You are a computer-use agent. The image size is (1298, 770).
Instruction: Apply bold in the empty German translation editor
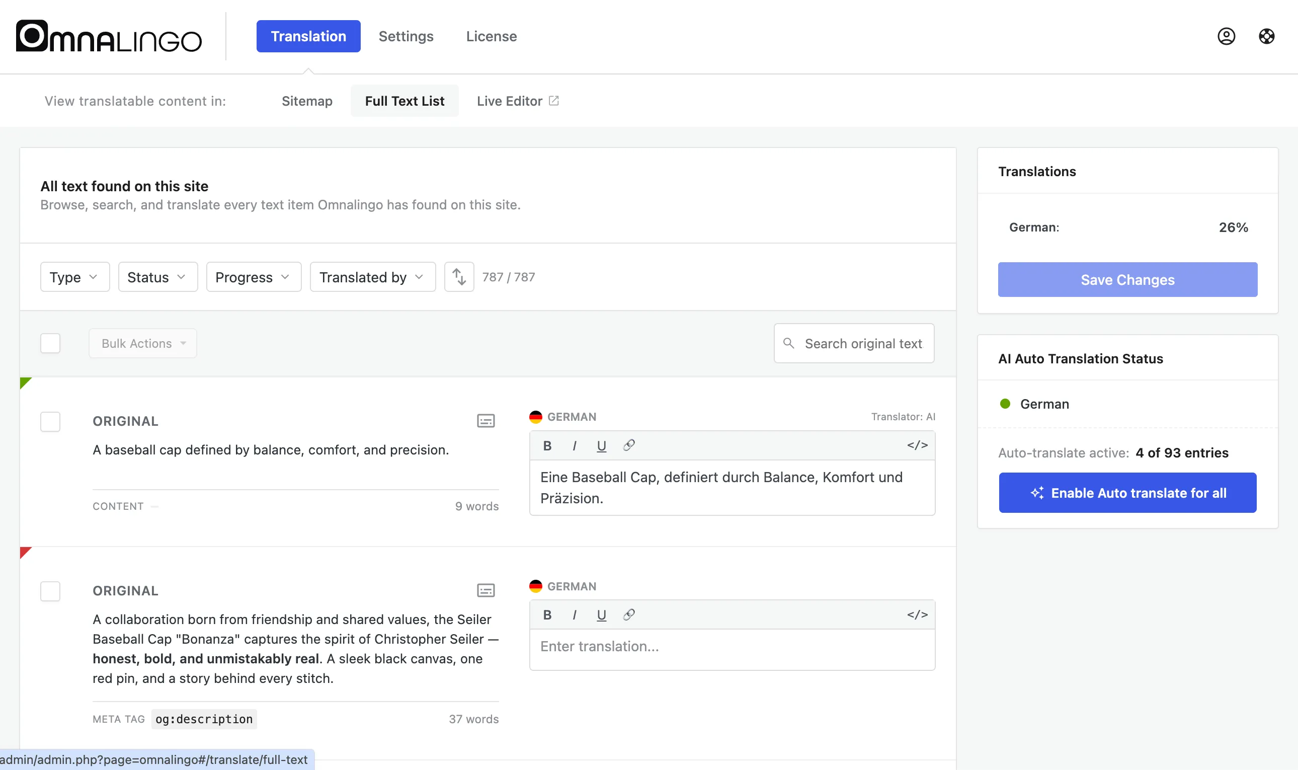tap(547, 615)
